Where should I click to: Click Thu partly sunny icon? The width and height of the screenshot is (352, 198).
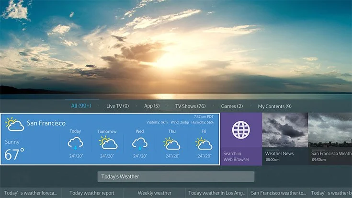click(171, 143)
